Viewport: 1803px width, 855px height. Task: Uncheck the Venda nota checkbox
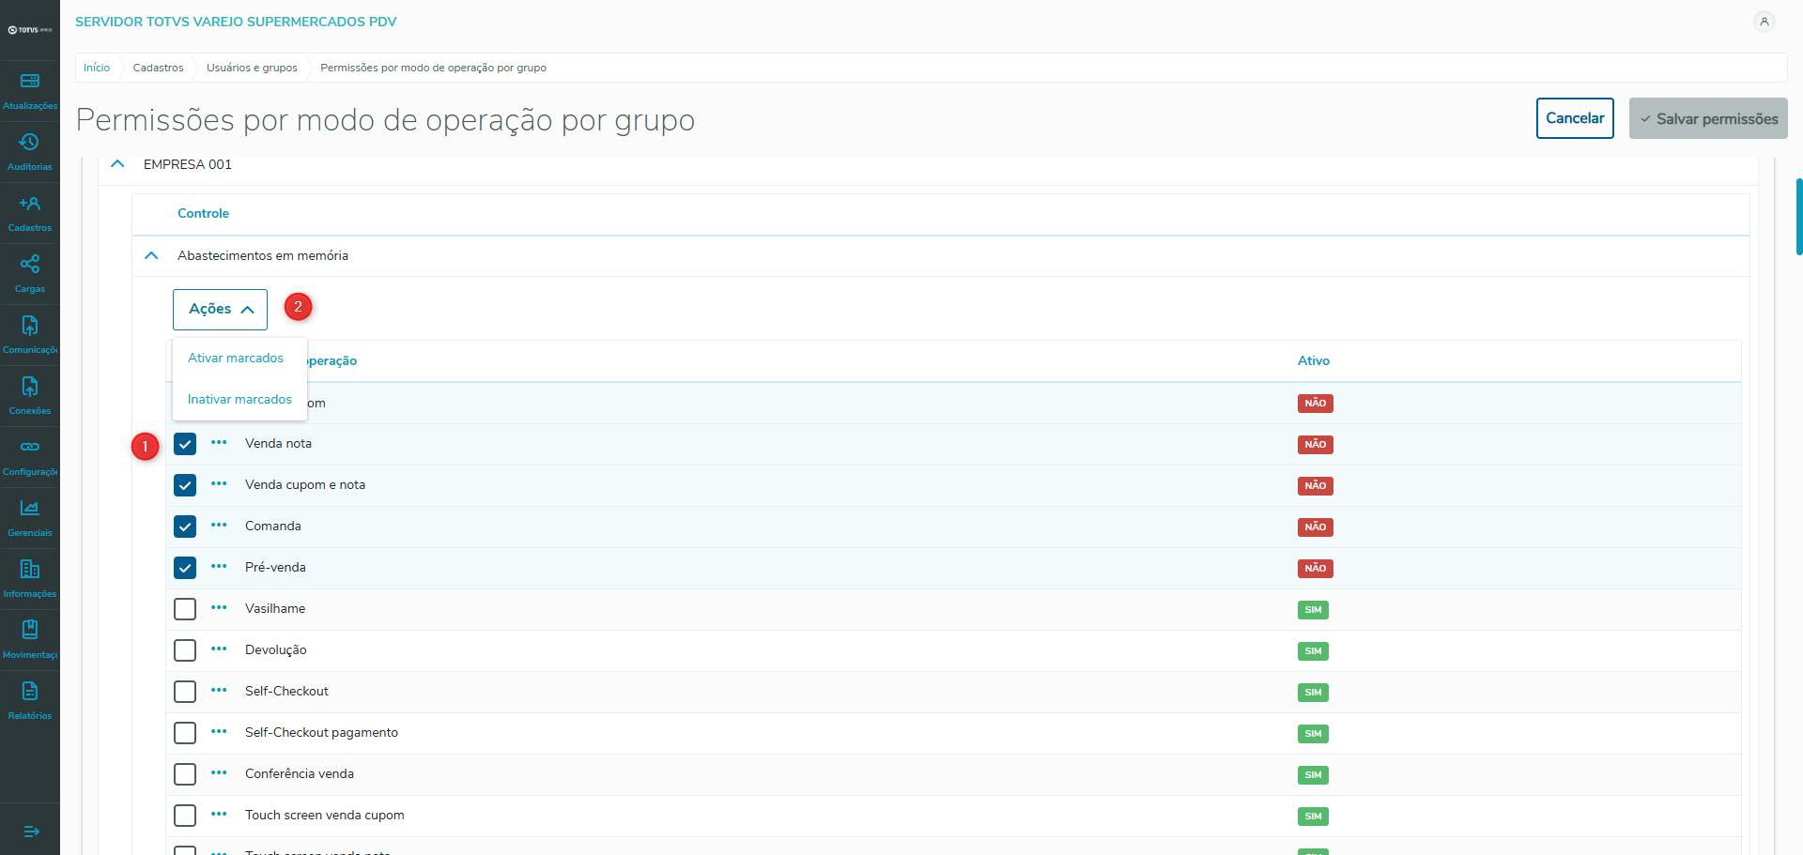[185, 444]
